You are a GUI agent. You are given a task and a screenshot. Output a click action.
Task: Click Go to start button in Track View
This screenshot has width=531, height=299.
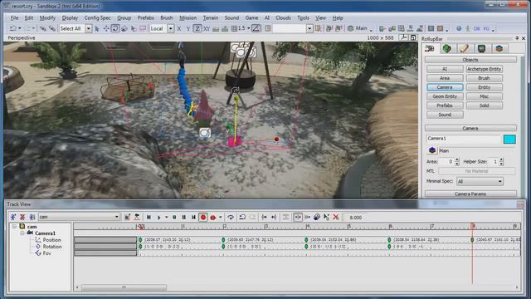[x=149, y=218]
